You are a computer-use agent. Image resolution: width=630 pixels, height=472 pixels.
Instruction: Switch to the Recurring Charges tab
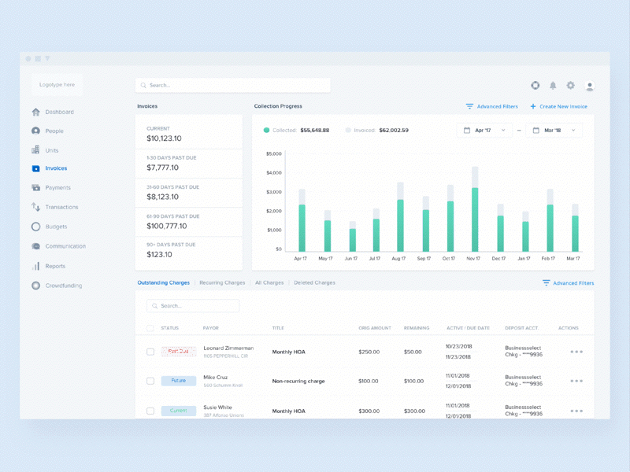[x=222, y=282]
